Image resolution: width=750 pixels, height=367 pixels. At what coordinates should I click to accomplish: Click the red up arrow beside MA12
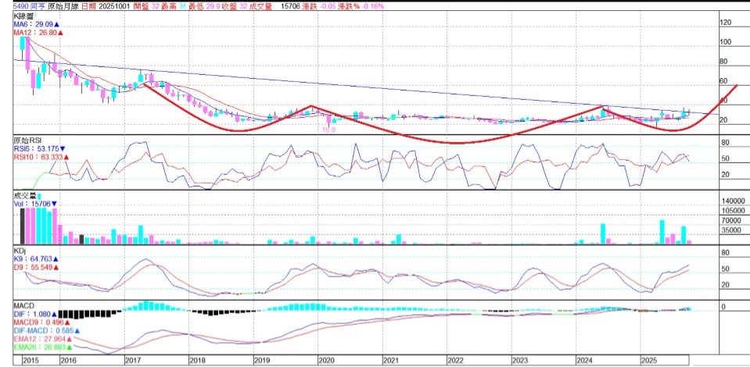(61, 34)
